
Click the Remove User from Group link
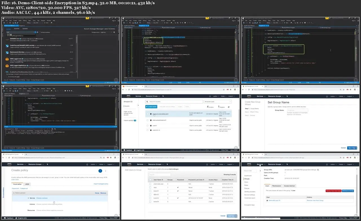315,200
